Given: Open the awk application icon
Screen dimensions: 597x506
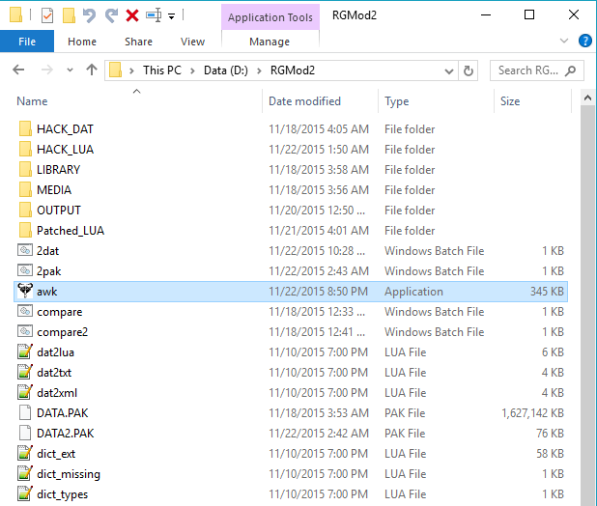Looking at the screenshot, I should pos(25,292).
